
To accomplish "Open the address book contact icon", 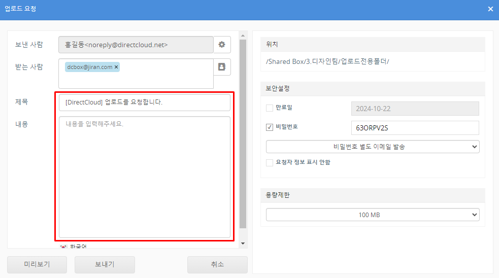I will point(222,67).
